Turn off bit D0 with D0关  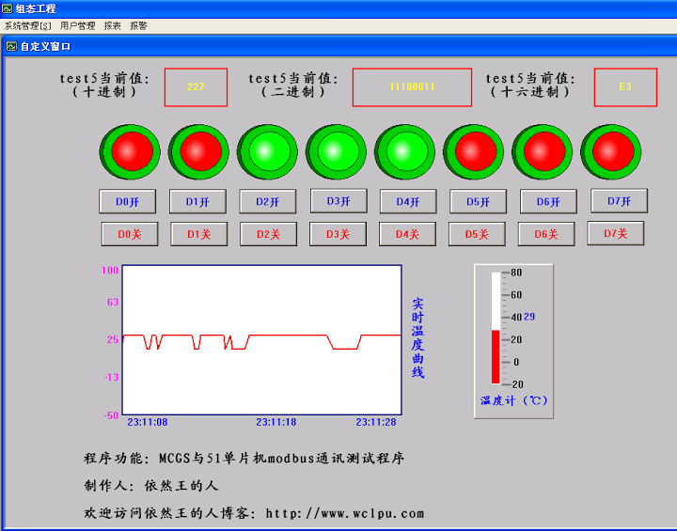pos(130,234)
